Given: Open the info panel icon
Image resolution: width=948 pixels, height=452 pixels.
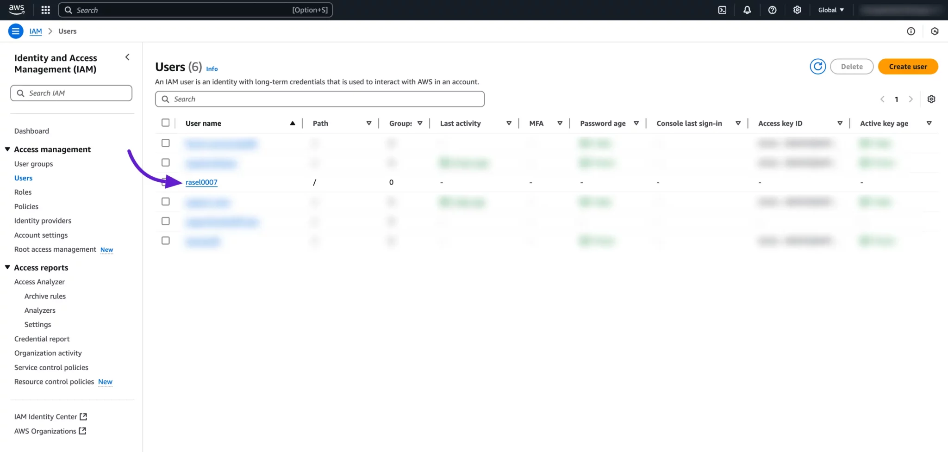Looking at the screenshot, I should point(911,31).
